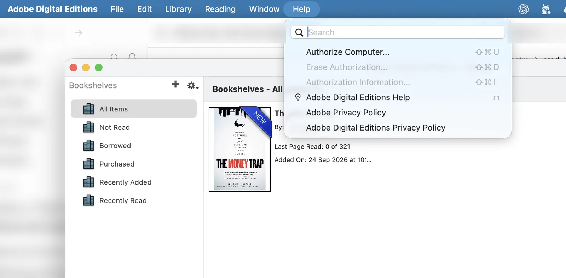The image size is (566, 278).
Task: Open the Window menu
Action: pos(264,9)
